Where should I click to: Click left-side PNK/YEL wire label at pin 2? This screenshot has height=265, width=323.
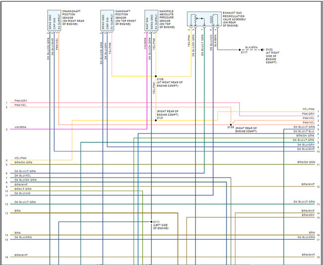point(20,105)
